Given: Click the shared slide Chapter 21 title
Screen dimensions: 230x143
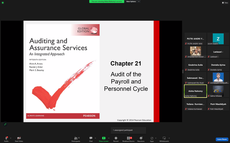Looking at the screenshot, I should 126,64.
